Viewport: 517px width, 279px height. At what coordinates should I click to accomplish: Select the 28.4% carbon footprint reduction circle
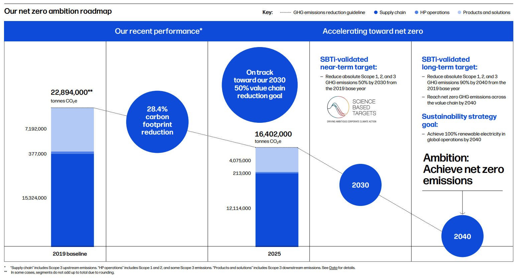[157, 122]
